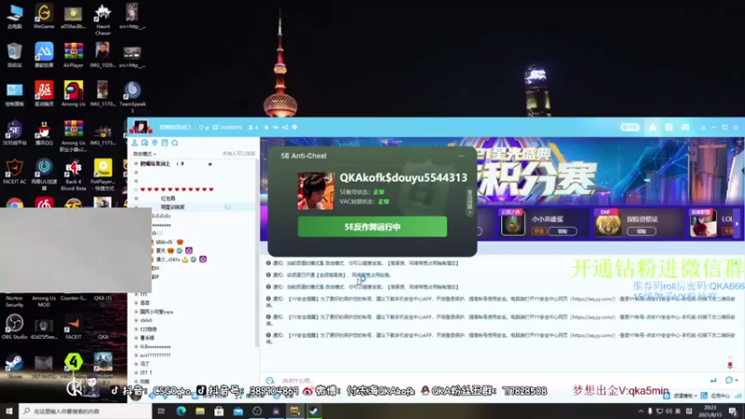The width and height of the screenshot is (745, 419).
Task: Open the Recycle Bin on the desktop
Action: pos(14,55)
